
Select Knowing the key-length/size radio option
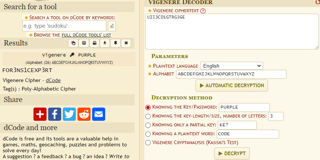click(148, 116)
